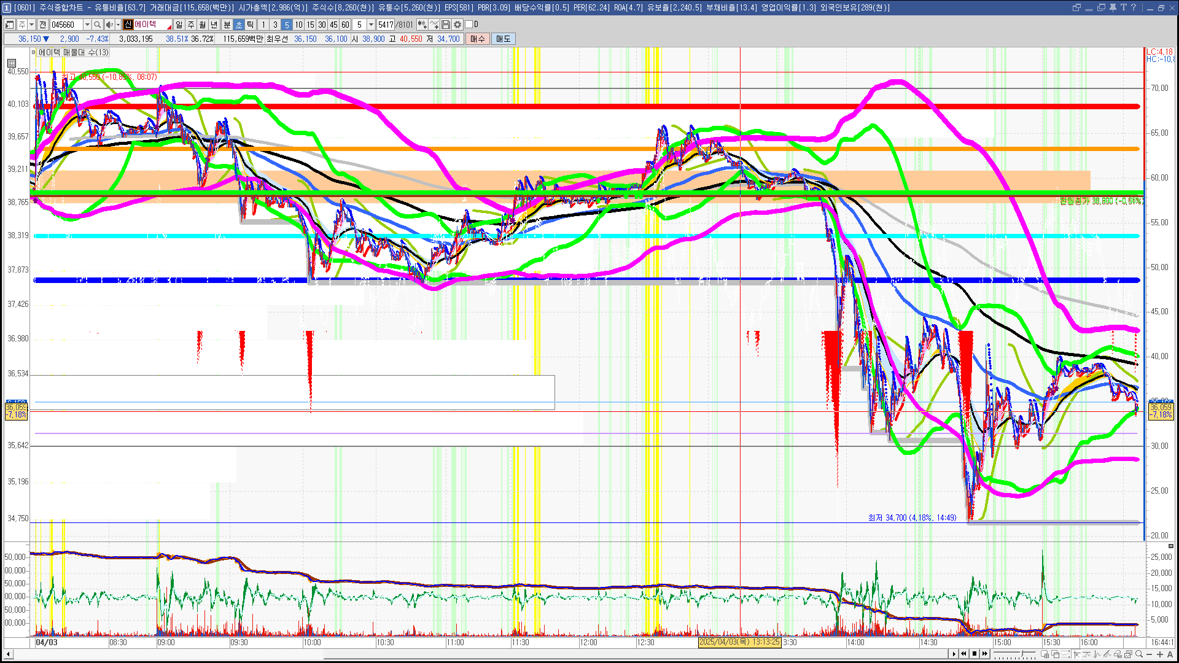Expand the interval value 5 dropdown
Image resolution: width=1179 pixels, height=663 pixels.
(371, 25)
